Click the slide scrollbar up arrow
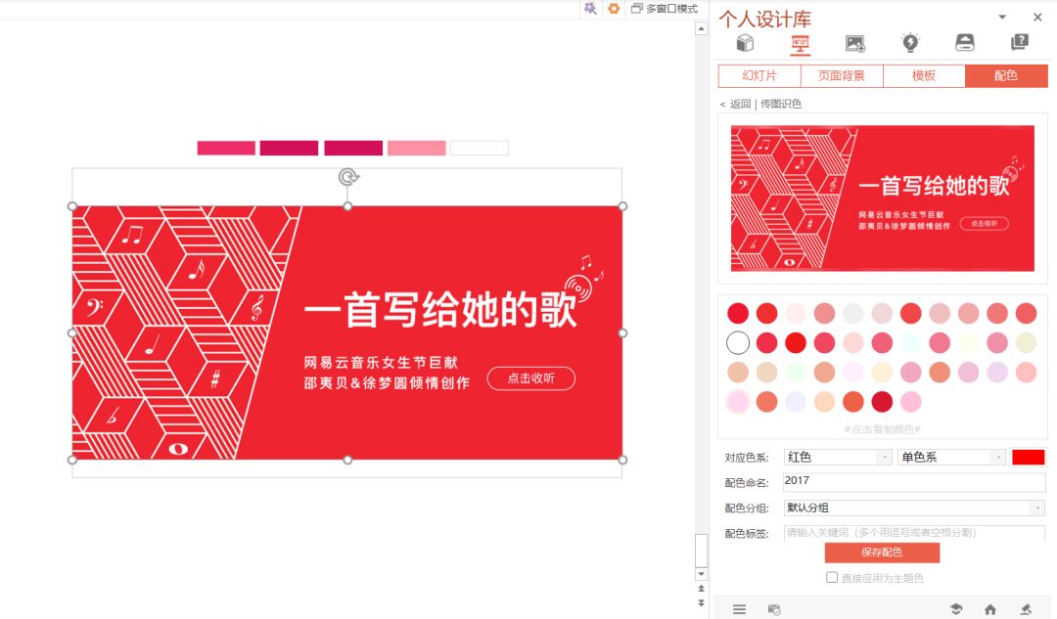The image size is (1057, 619). [701, 29]
